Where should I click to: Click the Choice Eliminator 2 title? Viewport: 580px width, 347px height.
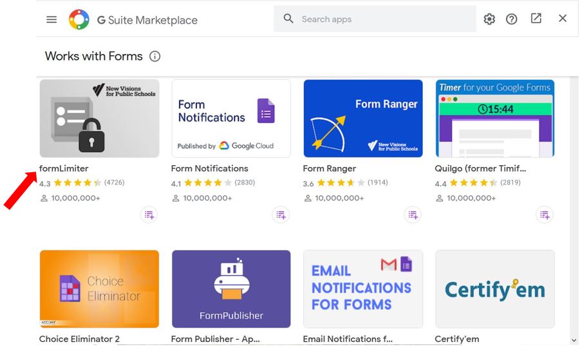pyautogui.click(x=79, y=339)
